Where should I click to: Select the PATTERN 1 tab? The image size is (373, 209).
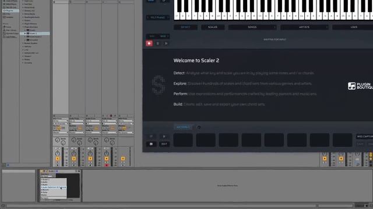[x=183, y=127]
